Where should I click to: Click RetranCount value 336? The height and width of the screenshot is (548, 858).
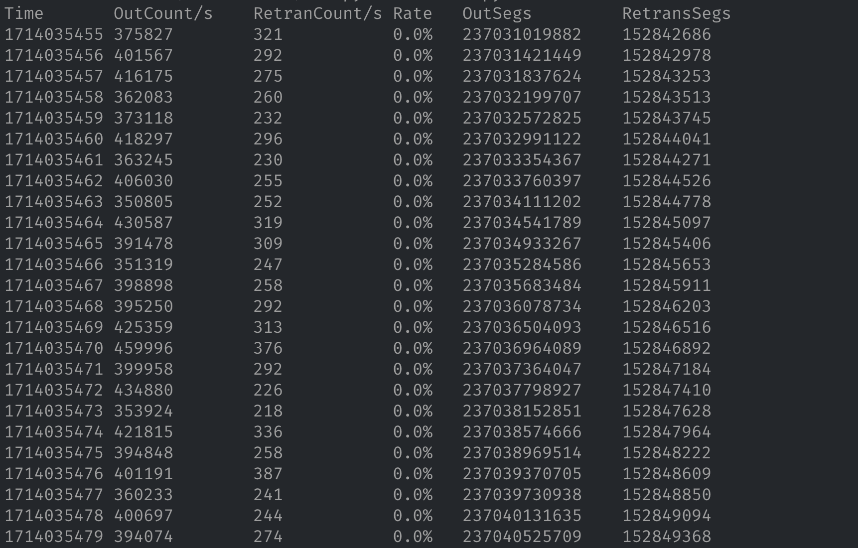268,432
